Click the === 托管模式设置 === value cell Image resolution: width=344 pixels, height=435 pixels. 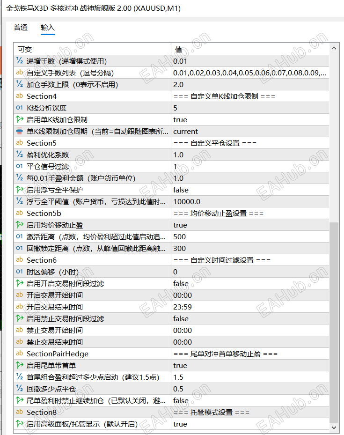coord(250,412)
